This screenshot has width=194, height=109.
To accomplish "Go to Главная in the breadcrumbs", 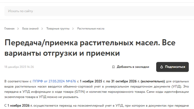I will point(9,29).
